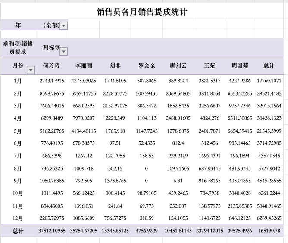This screenshot has height=243, width=288.
Task: Click cell value 2228.33375
Action: coord(115,94)
